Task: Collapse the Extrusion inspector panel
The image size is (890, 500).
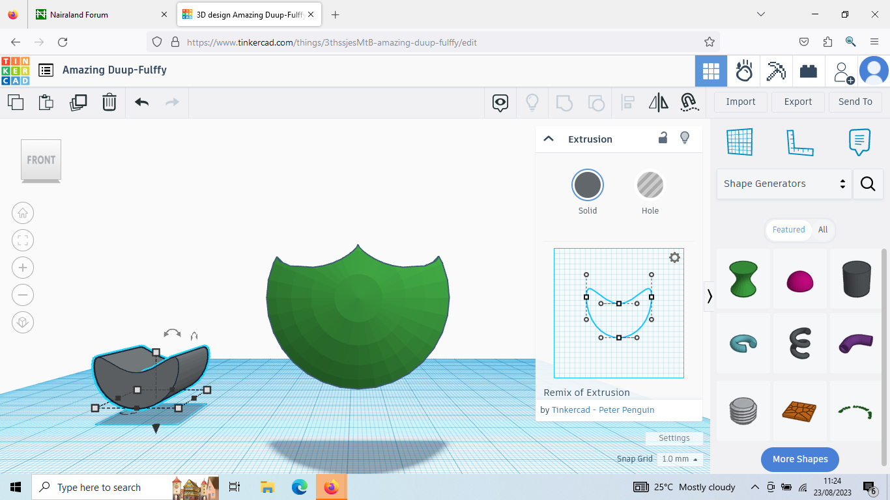Action: pyautogui.click(x=549, y=138)
